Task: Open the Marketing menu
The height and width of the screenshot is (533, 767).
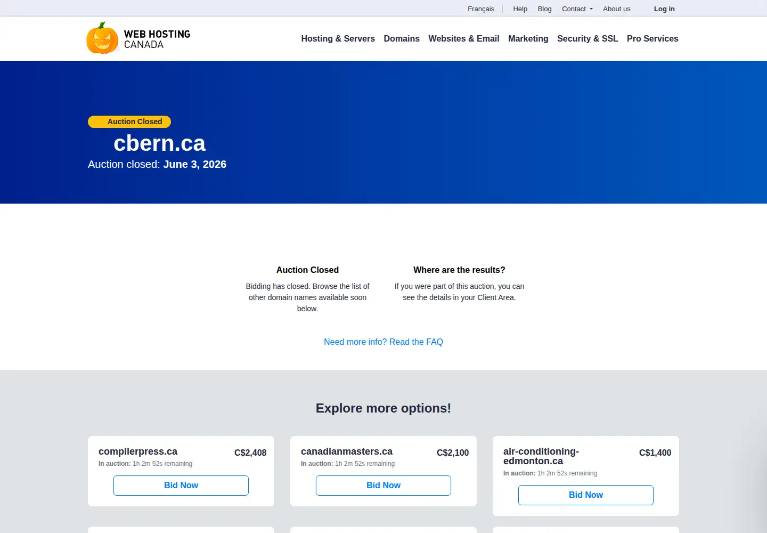Action: [x=528, y=38]
